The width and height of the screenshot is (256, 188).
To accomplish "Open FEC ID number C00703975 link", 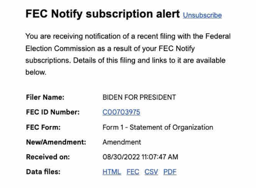I will [x=121, y=112].
